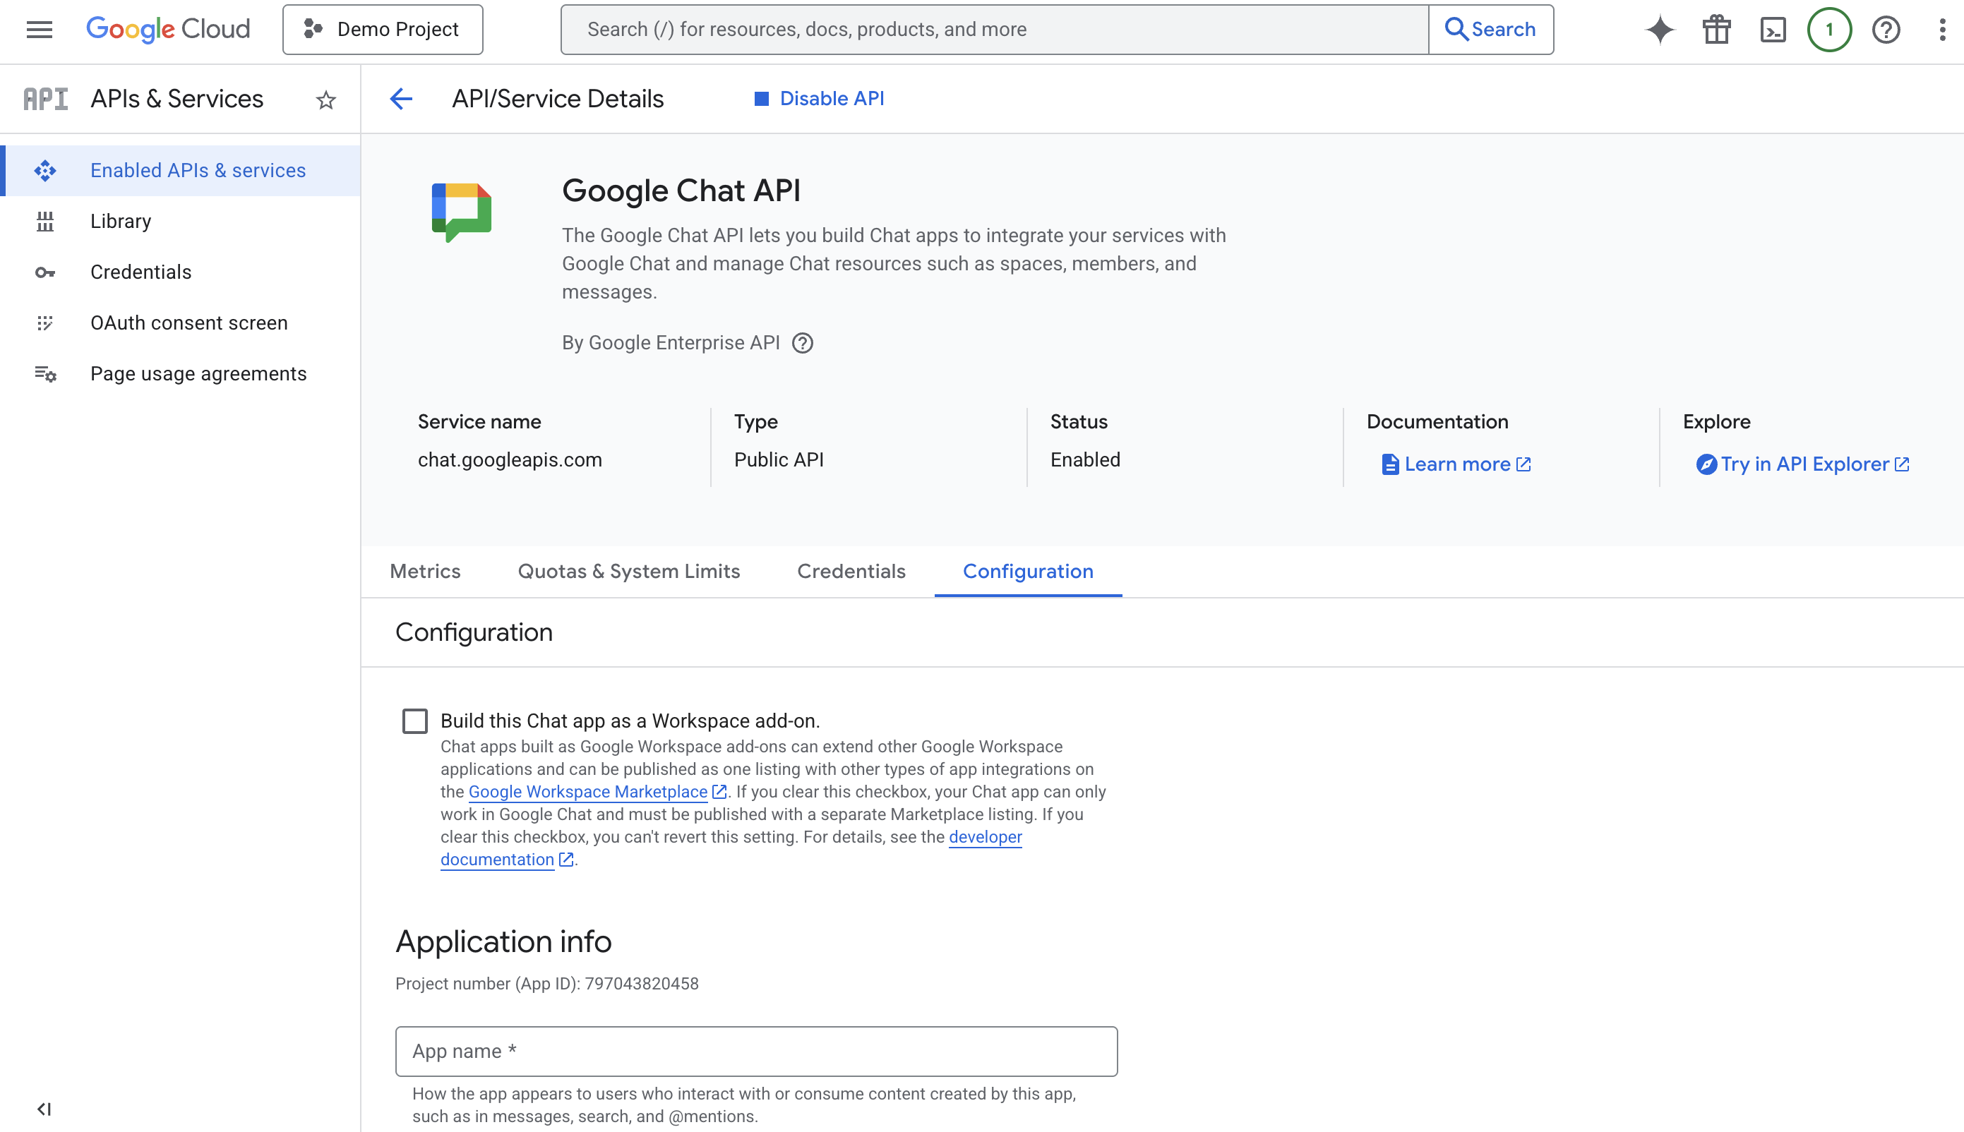The width and height of the screenshot is (1964, 1132).
Task: Click the Disable API button
Action: click(819, 99)
